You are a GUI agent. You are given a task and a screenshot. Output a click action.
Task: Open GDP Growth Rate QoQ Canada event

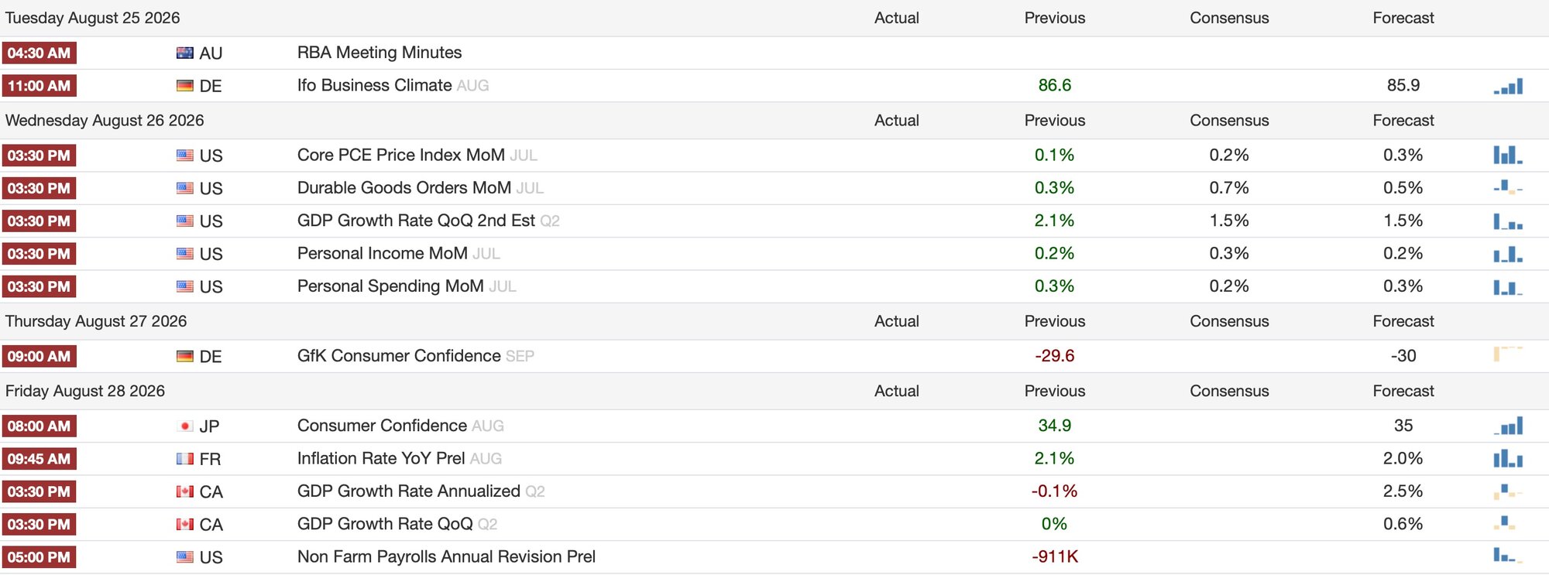[385, 524]
